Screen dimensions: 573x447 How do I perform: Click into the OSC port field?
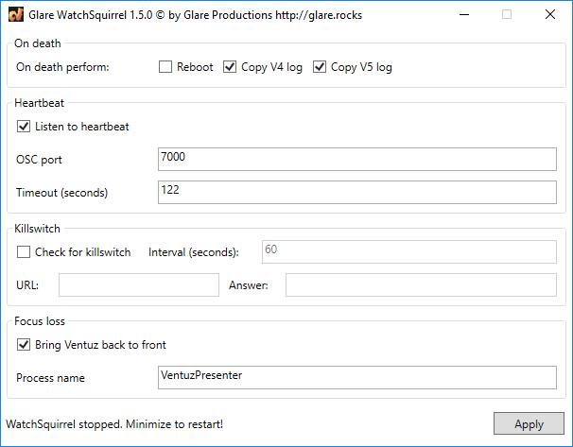(357, 159)
